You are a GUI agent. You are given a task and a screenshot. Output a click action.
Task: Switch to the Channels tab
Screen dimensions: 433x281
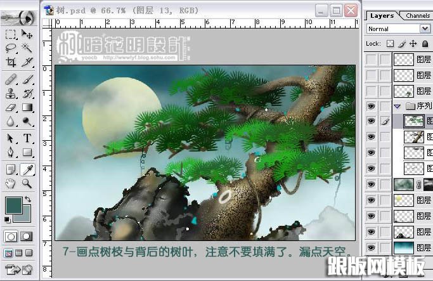(418, 15)
